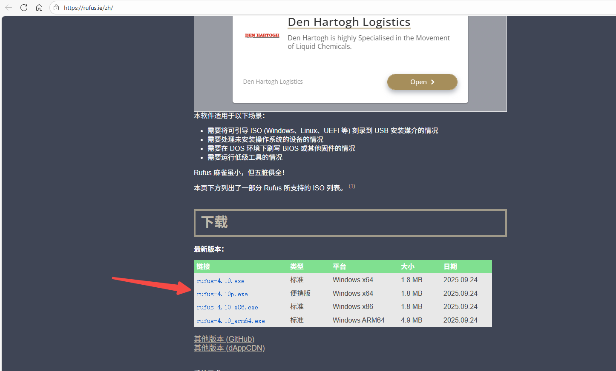Go back to the previous page
This screenshot has height=371, width=616.
click(x=9, y=8)
